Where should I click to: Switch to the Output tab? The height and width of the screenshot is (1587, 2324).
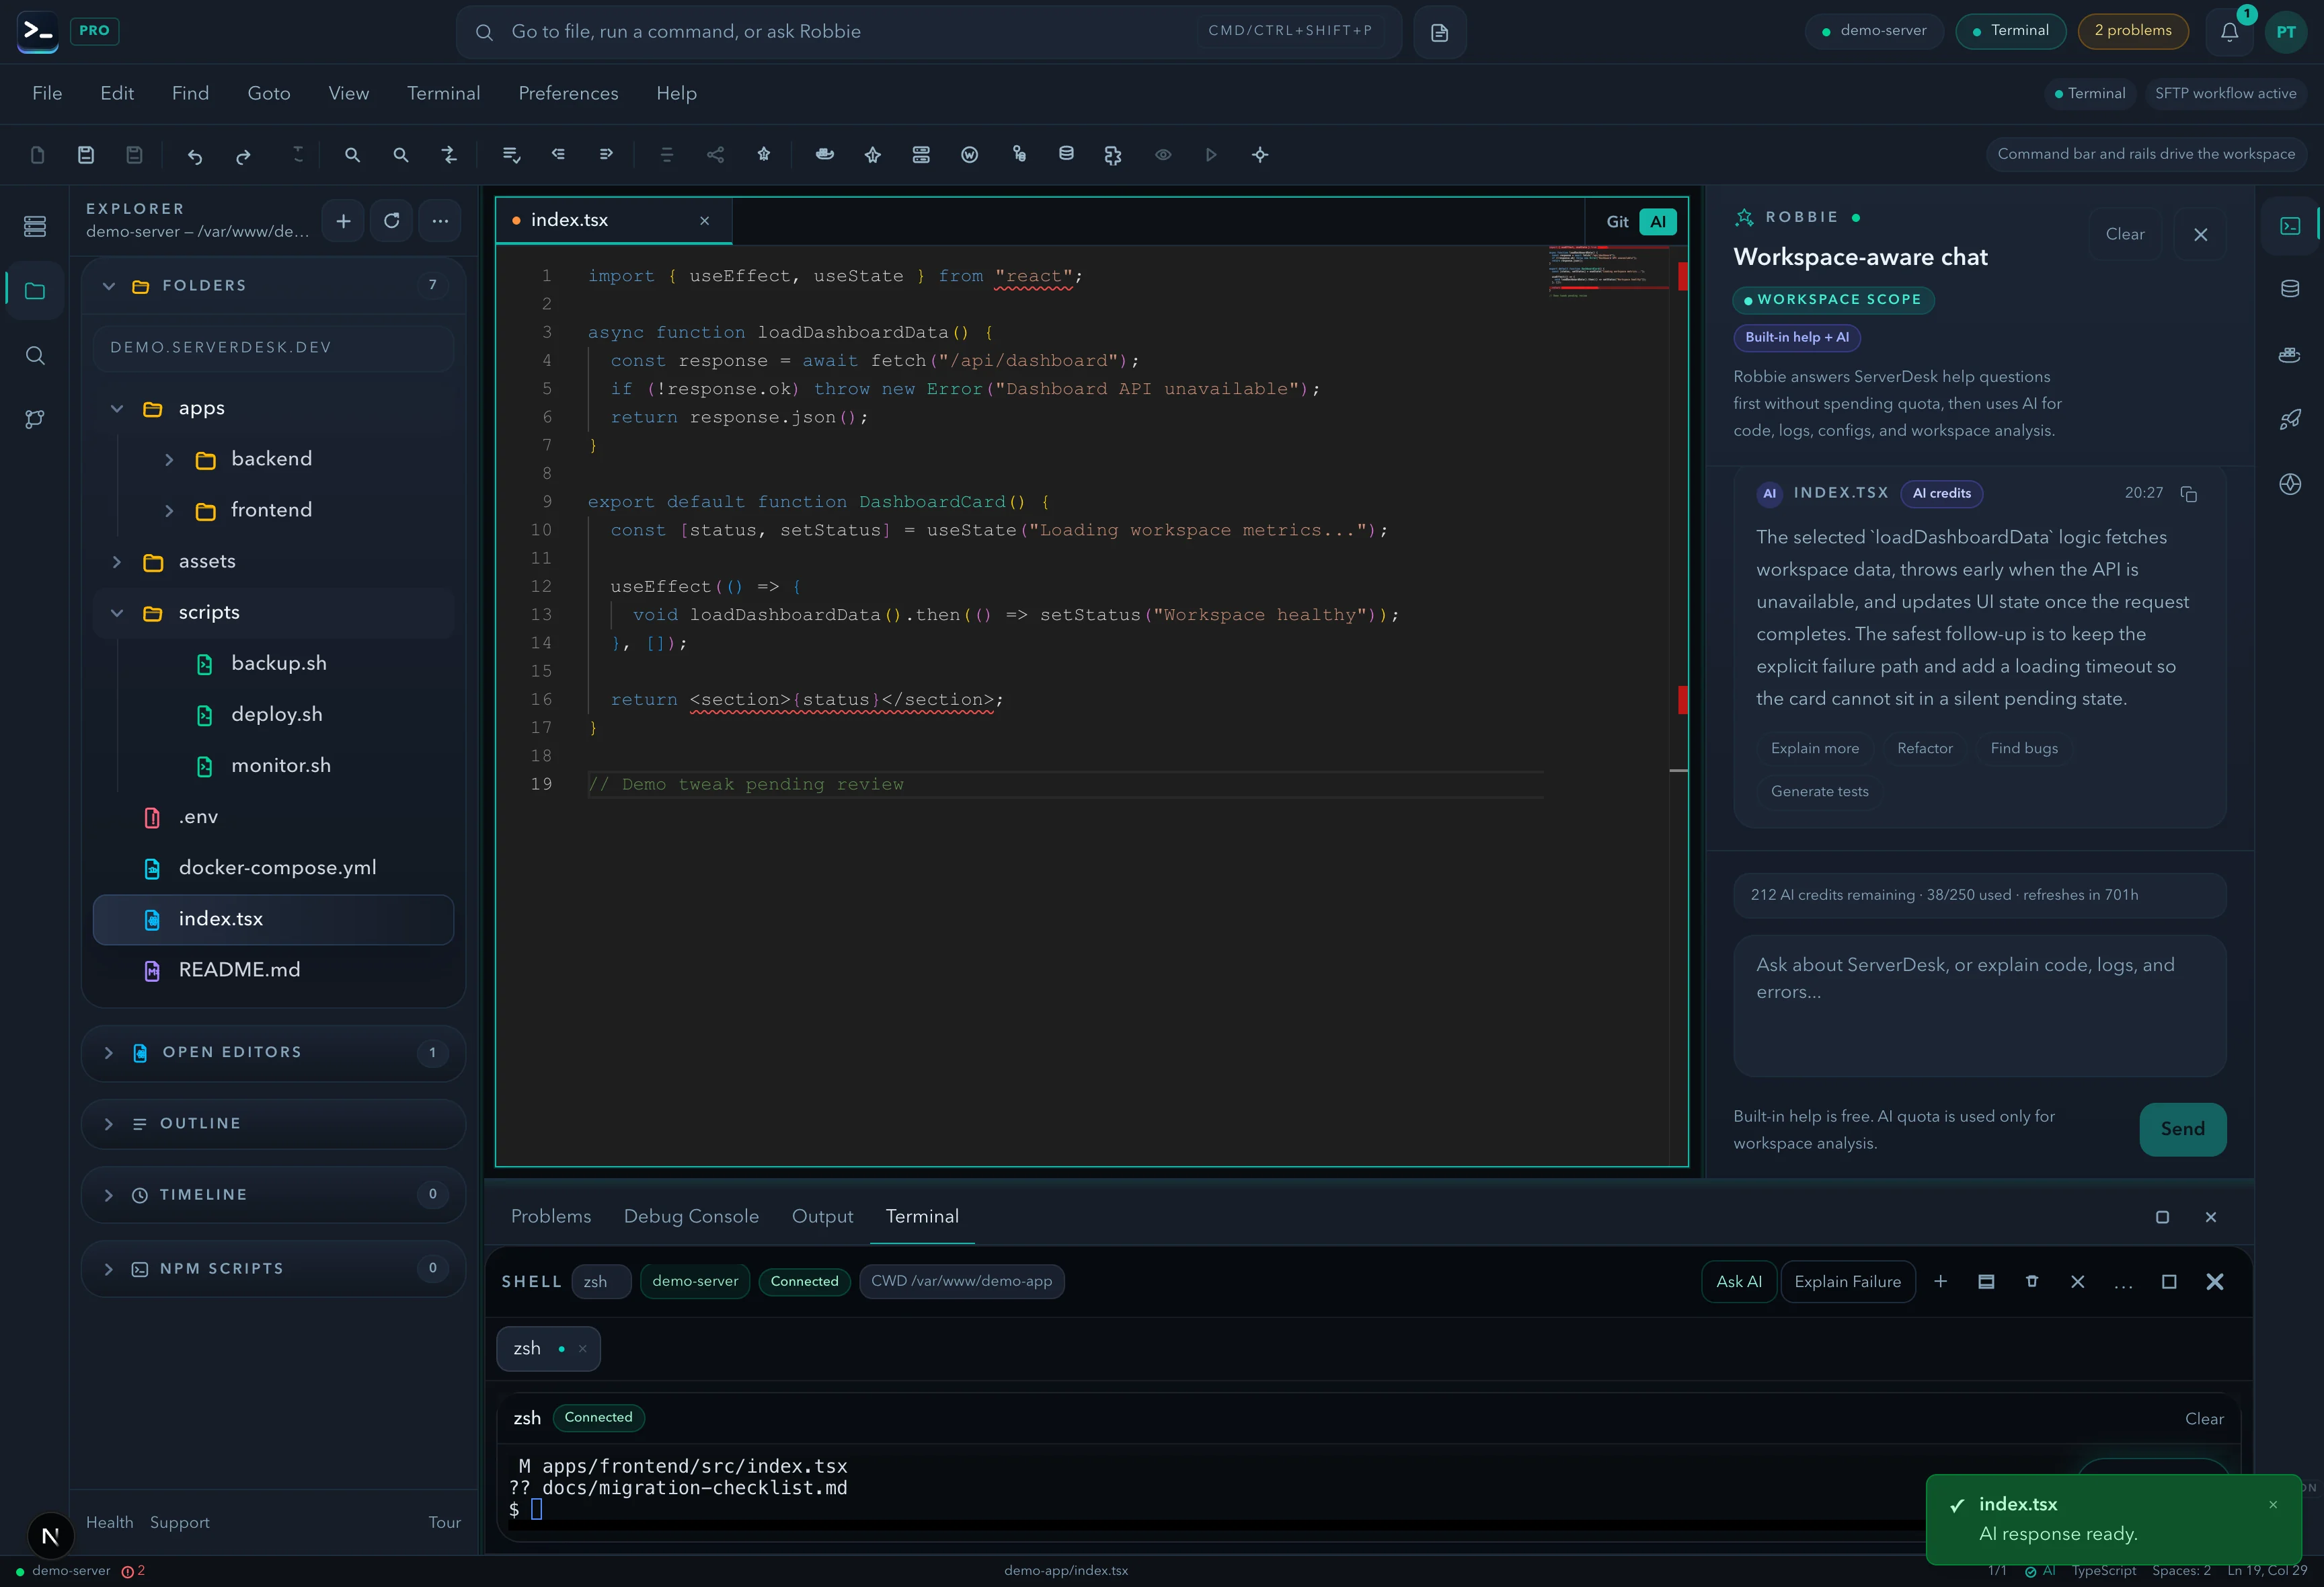(822, 1217)
